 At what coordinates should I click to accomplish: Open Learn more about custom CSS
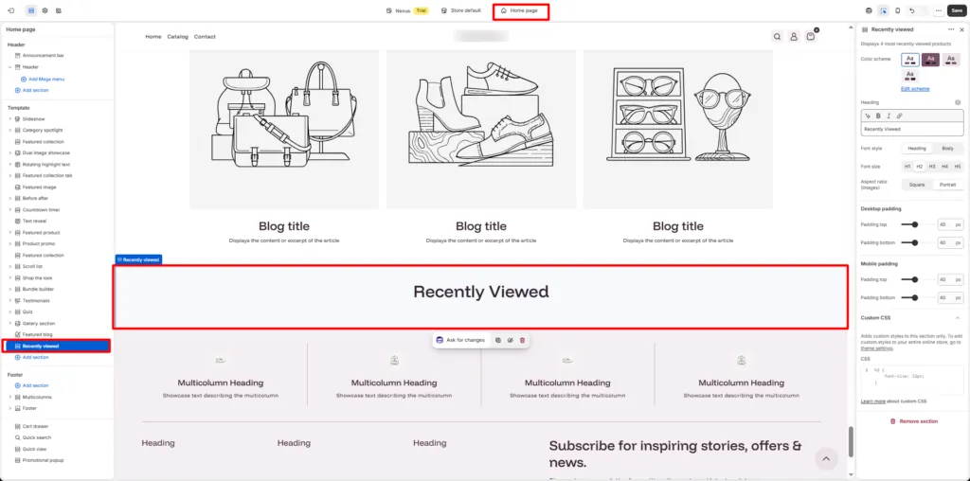(x=872, y=401)
